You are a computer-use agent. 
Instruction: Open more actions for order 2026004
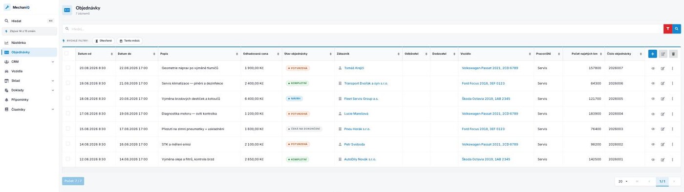tap(673, 114)
